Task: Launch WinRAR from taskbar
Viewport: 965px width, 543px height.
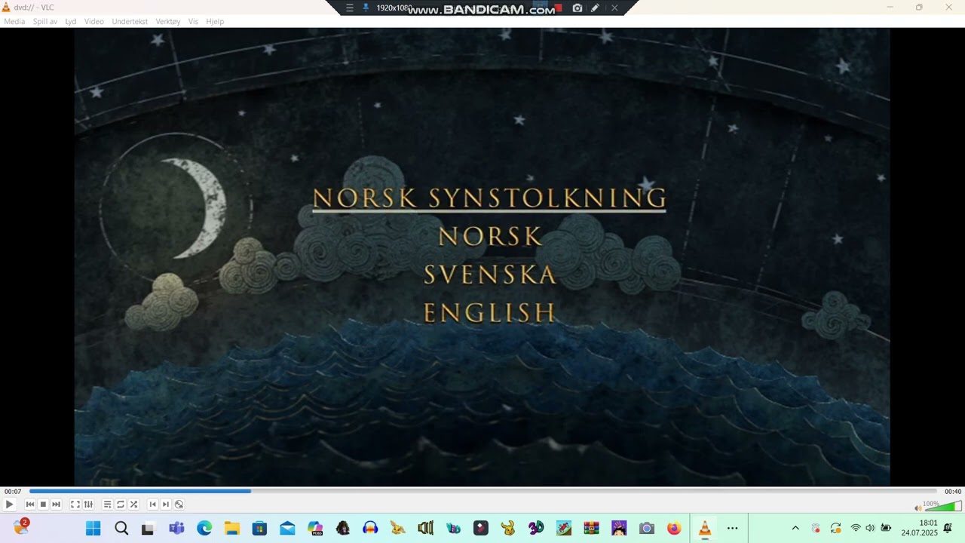Action: (592, 529)
